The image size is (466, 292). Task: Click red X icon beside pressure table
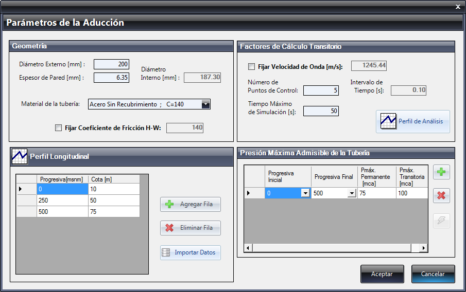click(x=441, y=195)
